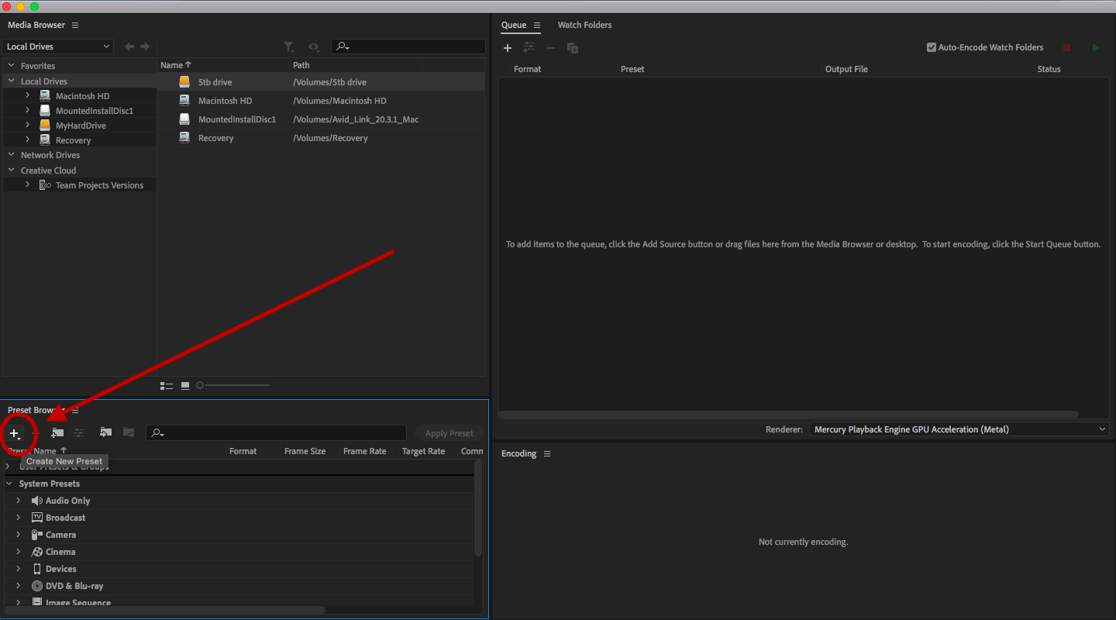Click the Create New Preset Group folder icon
1116x620 pixels.
57,432
